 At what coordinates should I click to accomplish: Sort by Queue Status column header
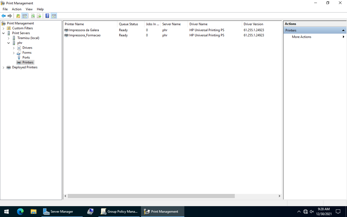pos(128,24)
